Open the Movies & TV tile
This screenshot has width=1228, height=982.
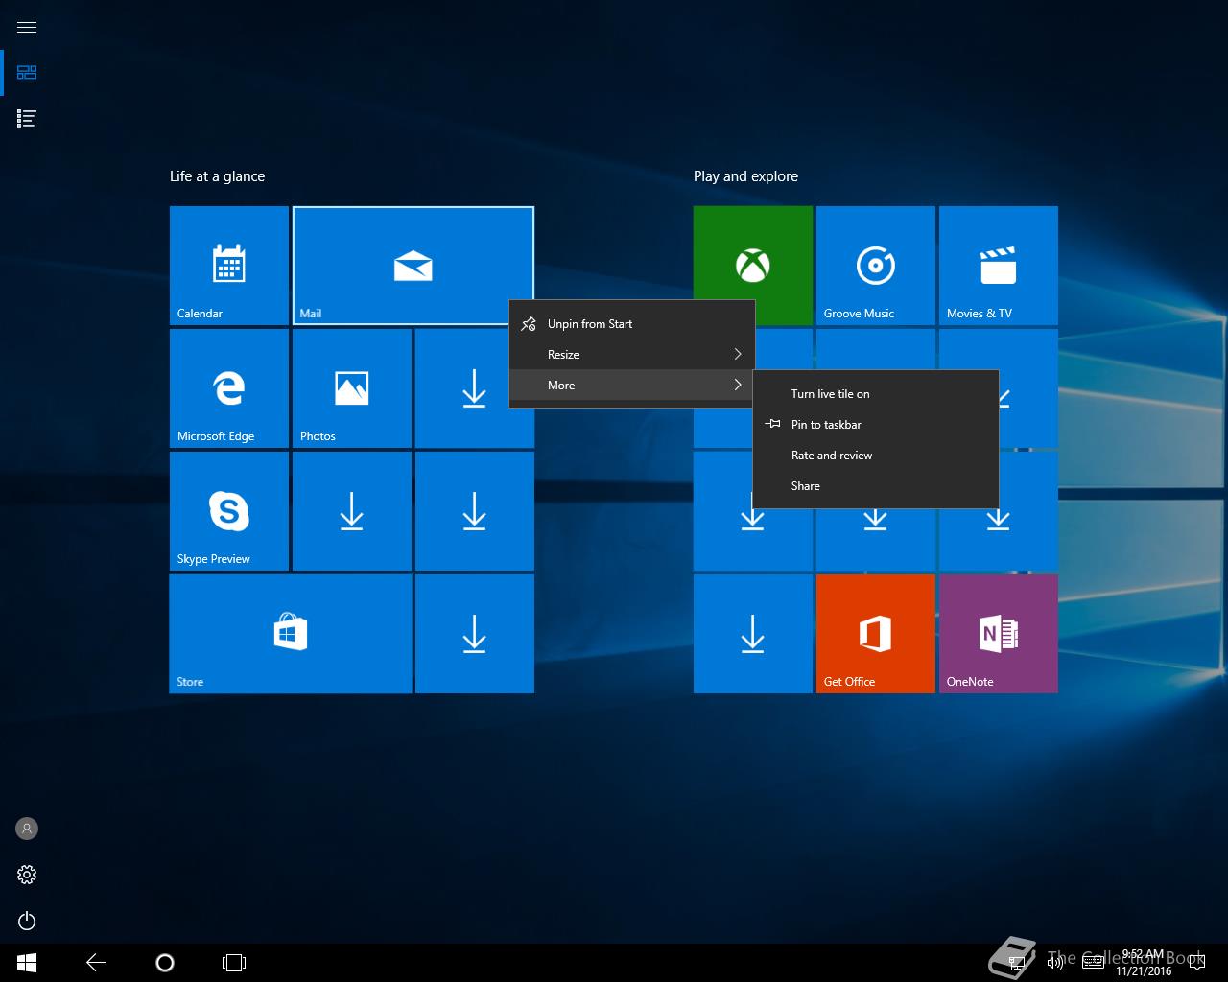[999, 266]
